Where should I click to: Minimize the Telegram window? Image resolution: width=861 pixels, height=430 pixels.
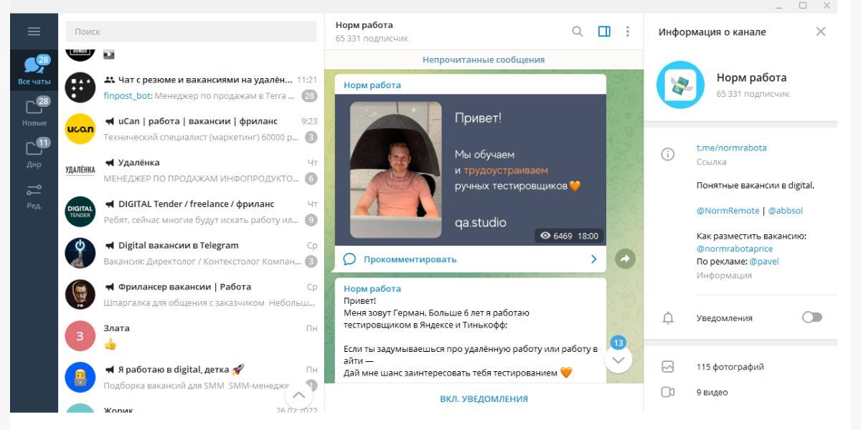[x=779, y=6]
